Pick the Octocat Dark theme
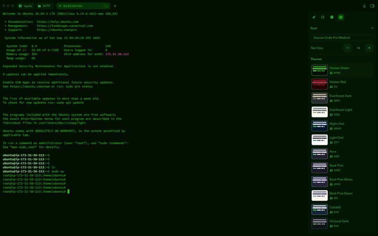The image size is (378, 236). point(342,224)
